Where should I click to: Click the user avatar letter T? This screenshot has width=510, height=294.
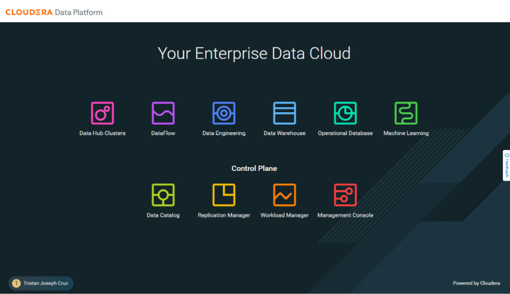16,283
